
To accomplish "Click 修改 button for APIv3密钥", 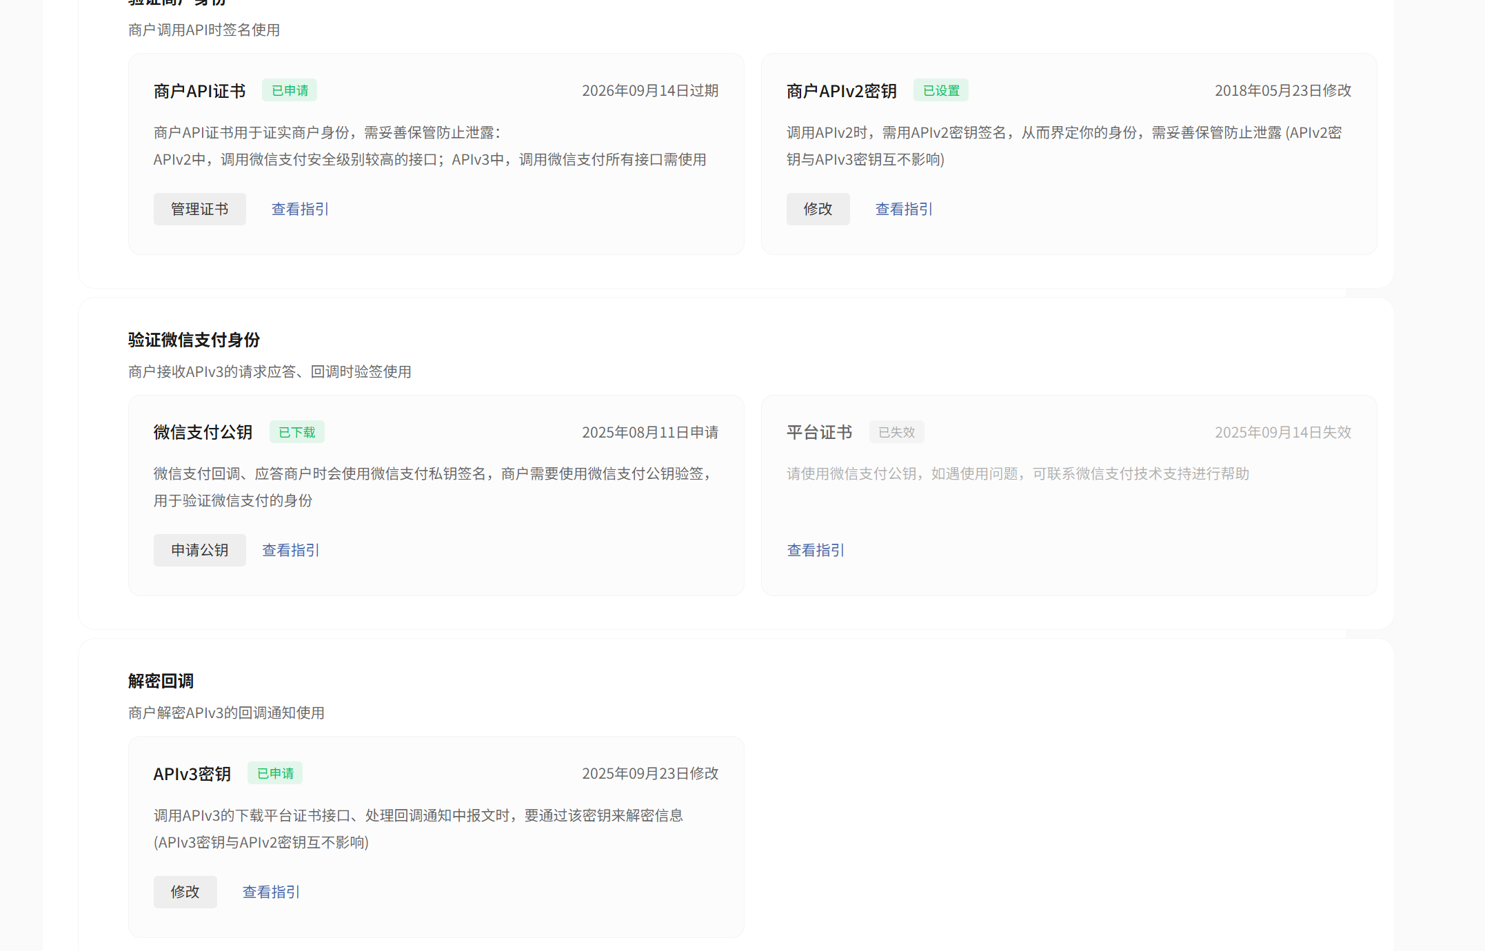I will pos(185,892).
